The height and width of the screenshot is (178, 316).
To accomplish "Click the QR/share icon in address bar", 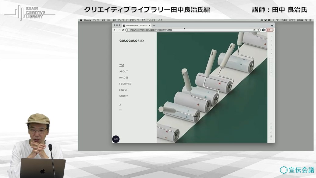I will point(254,30).
